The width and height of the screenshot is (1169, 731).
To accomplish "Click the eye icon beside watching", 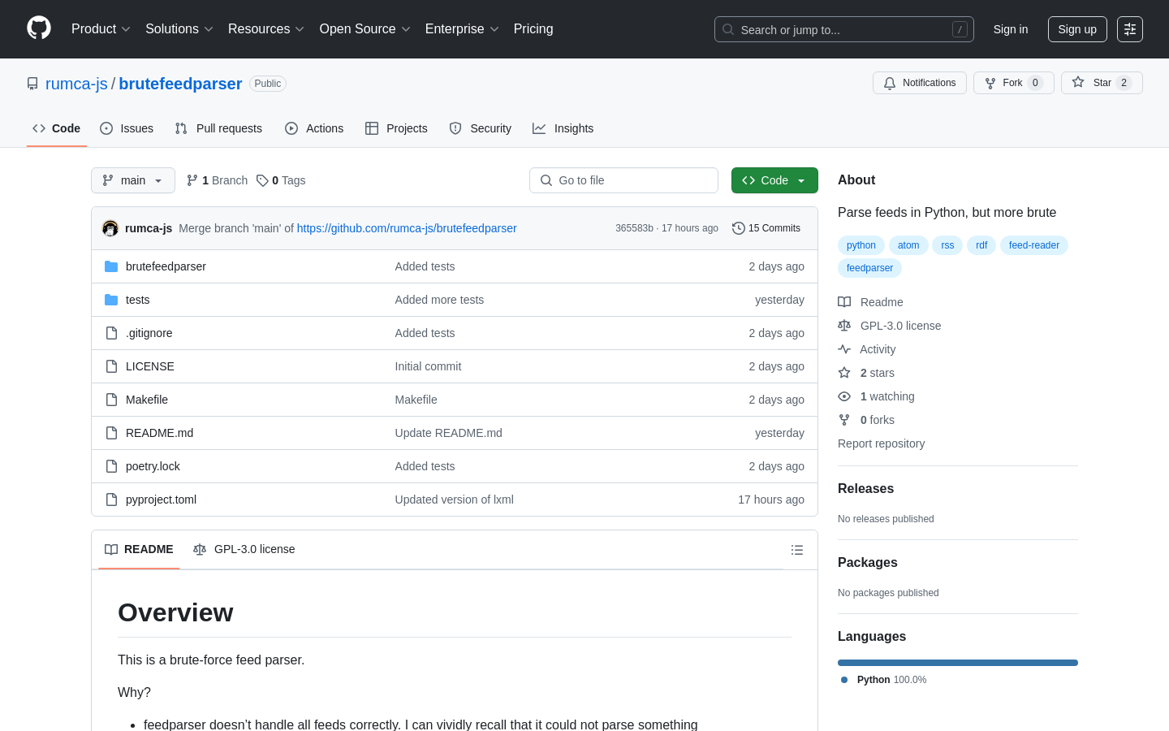I will click(844, 396).
